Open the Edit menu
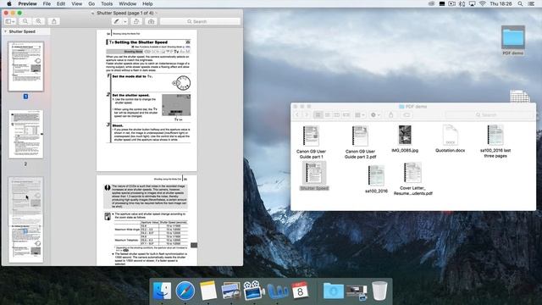 pos(61,3)
